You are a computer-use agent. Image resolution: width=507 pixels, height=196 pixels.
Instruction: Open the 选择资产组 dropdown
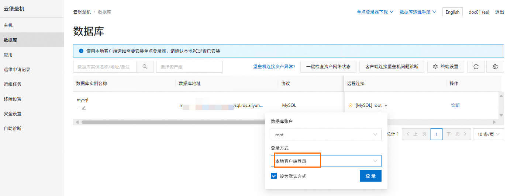[189, 67]
